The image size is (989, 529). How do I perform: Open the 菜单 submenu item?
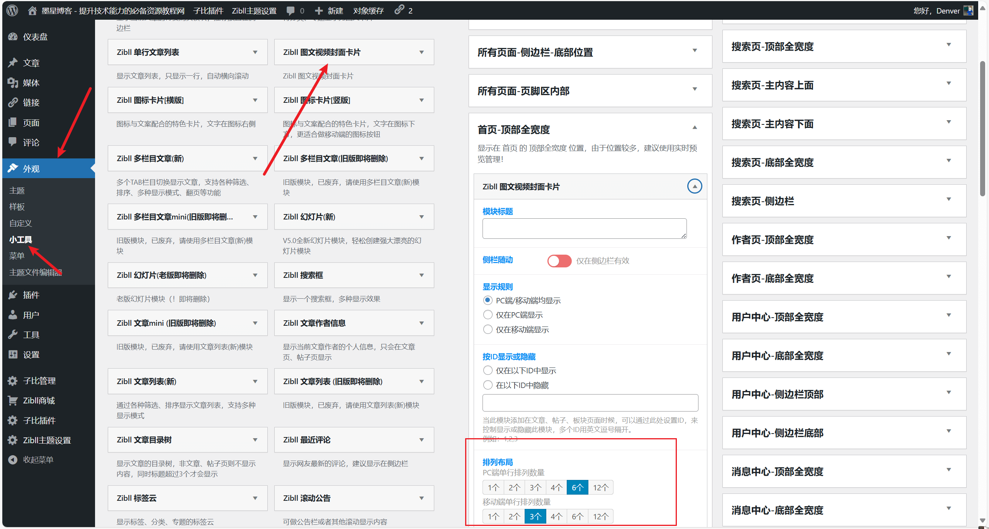17,255
